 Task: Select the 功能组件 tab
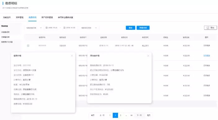(7, 17)
